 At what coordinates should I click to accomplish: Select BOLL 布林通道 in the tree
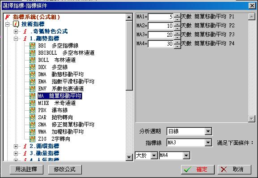click(x=57, y=60)
